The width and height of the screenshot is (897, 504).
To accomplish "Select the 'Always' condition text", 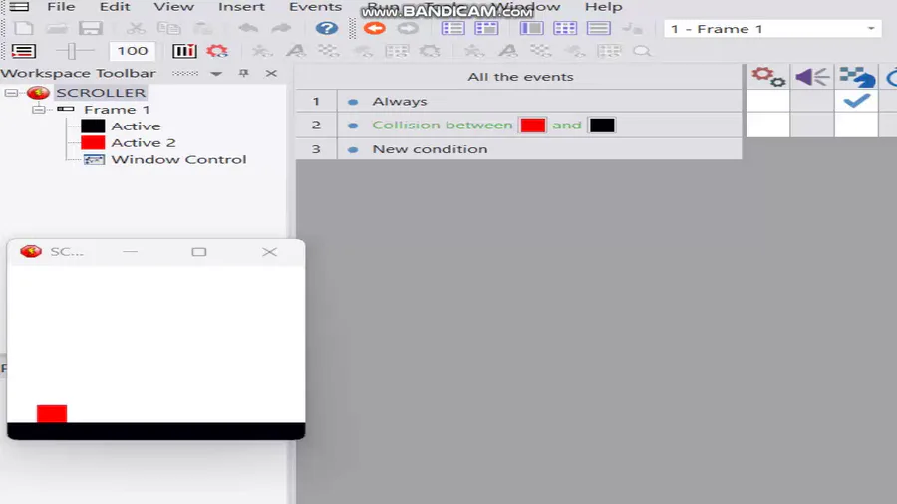I will 400,102.
